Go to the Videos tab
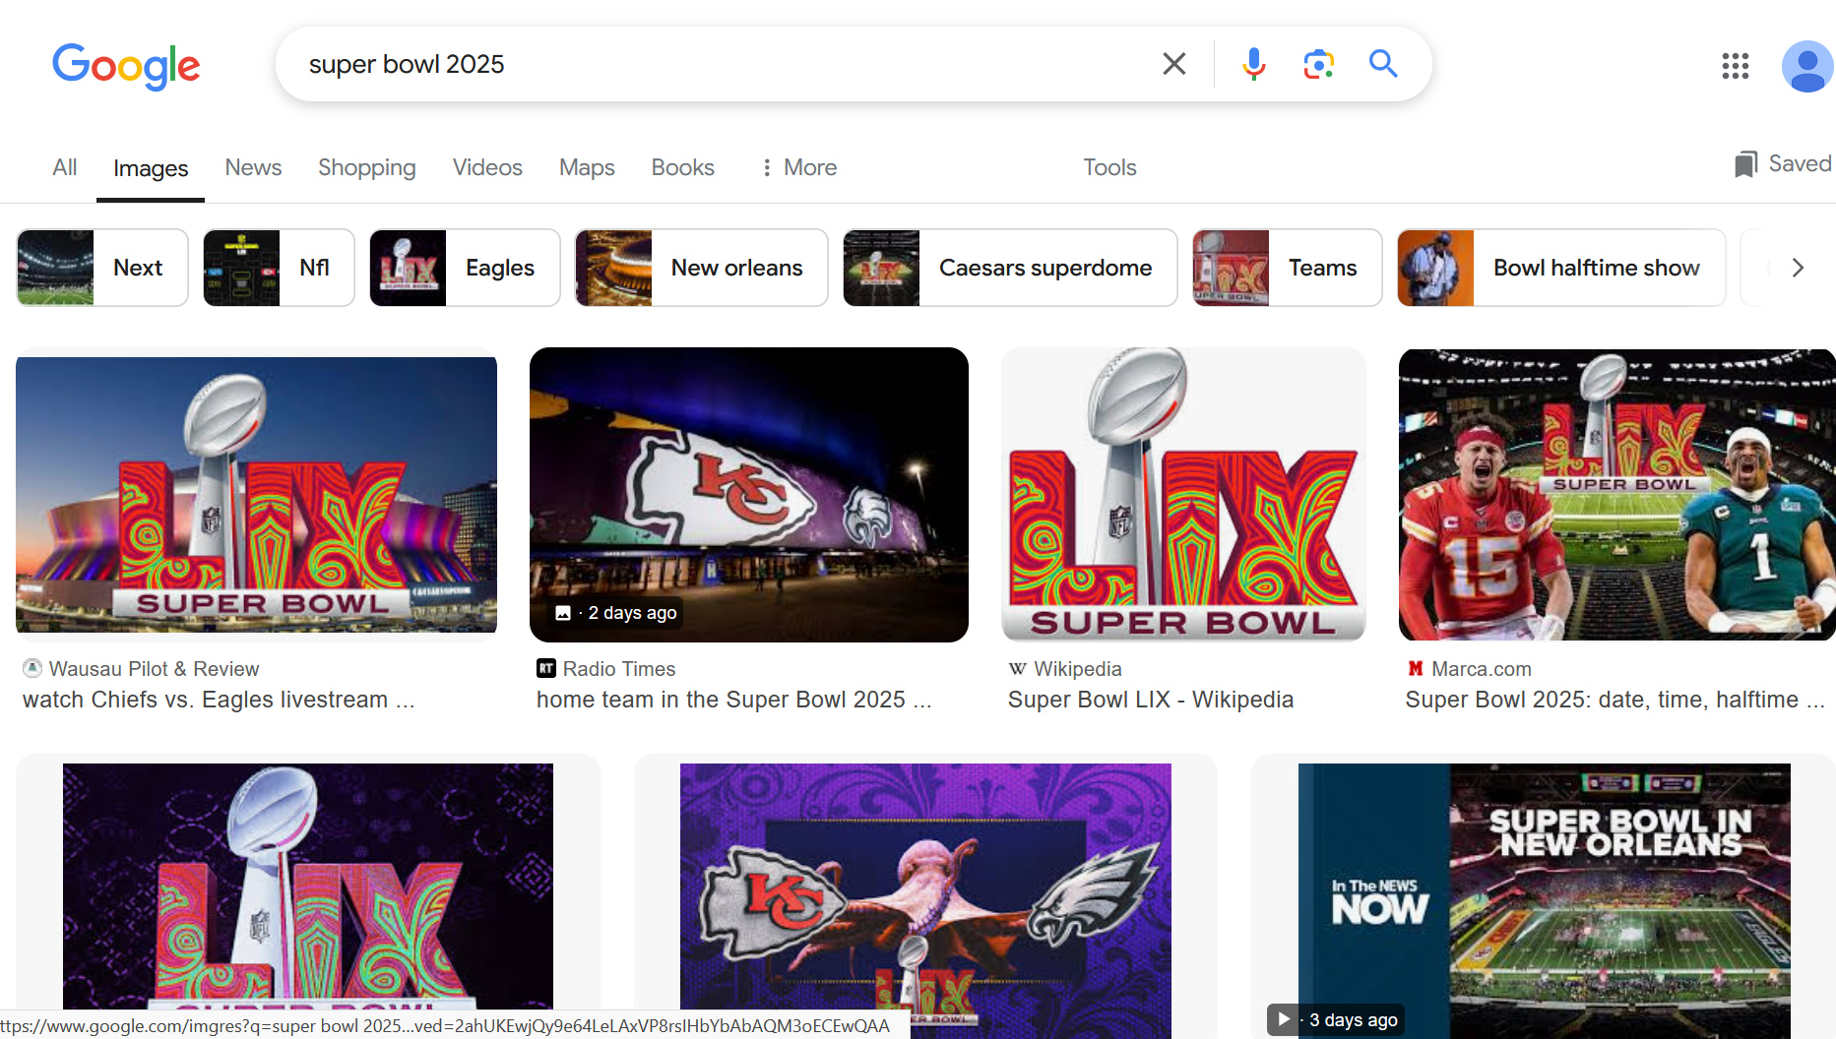The height and width of the screenshot is (1039, 1836). (487, 167)
